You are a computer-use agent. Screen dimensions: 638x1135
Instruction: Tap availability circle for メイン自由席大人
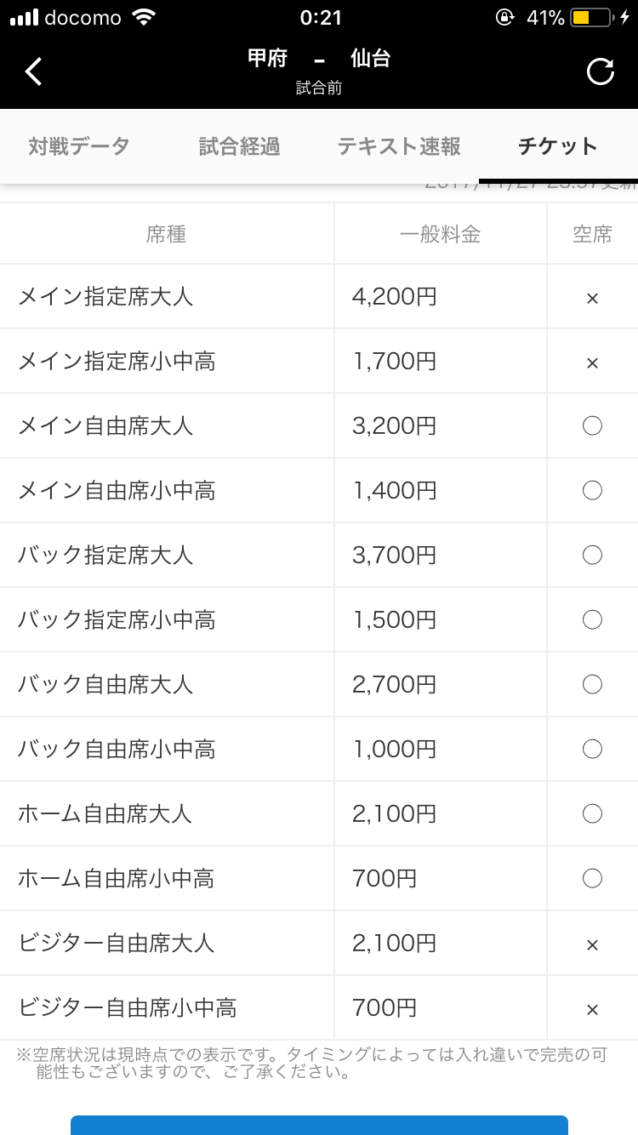click(592, 425)
